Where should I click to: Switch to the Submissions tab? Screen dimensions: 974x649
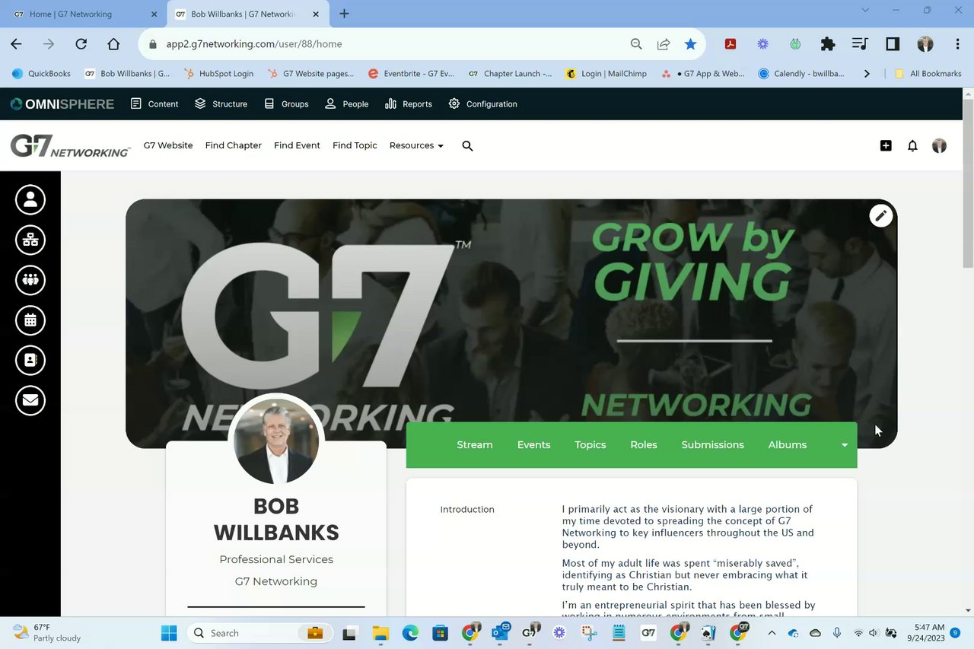click(x=712, y=445)
